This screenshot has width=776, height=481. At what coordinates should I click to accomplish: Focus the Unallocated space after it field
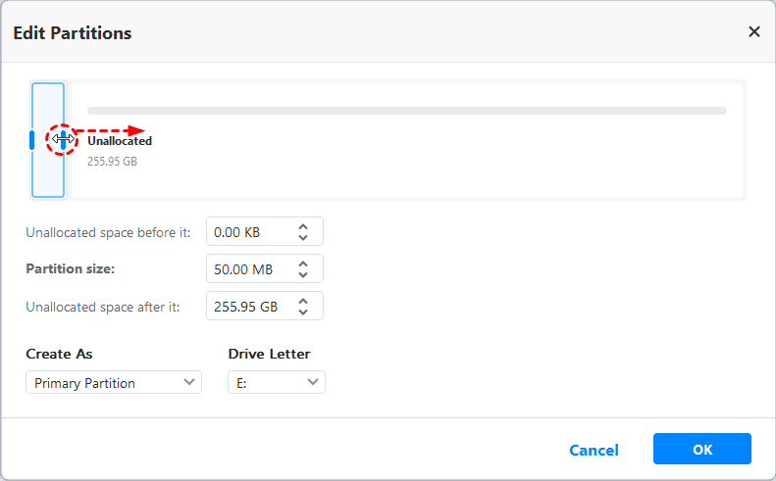coord(250,307)
